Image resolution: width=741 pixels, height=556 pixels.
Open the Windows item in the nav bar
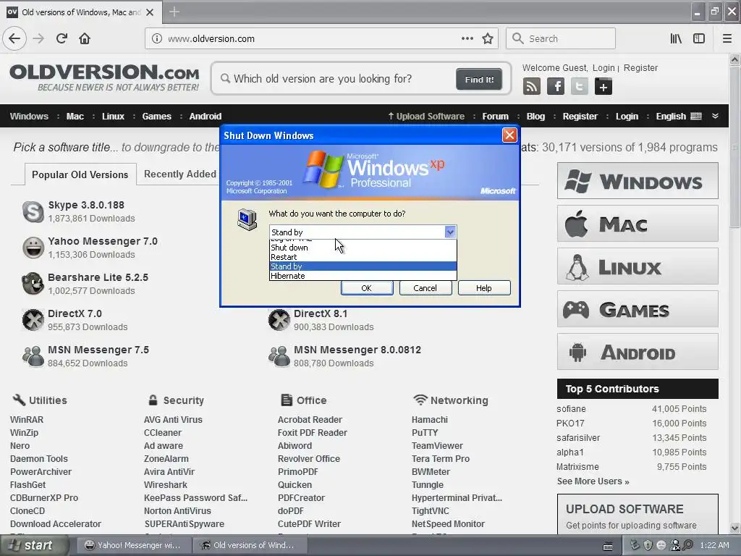29,117
